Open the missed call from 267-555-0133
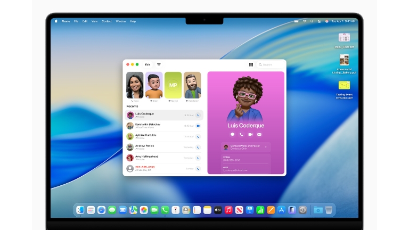The image size is (409, 230). point(164,169)
